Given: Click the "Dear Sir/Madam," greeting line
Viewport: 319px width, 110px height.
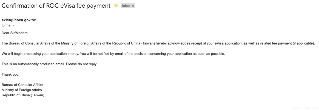Looking at the screenshot, I should coord(15,33).
